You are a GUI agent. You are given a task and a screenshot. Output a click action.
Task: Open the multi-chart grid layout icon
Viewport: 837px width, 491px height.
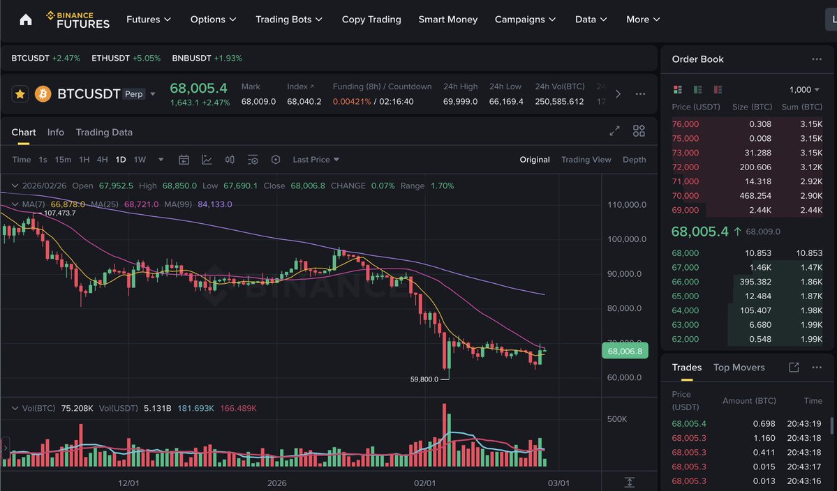point(639,130)
